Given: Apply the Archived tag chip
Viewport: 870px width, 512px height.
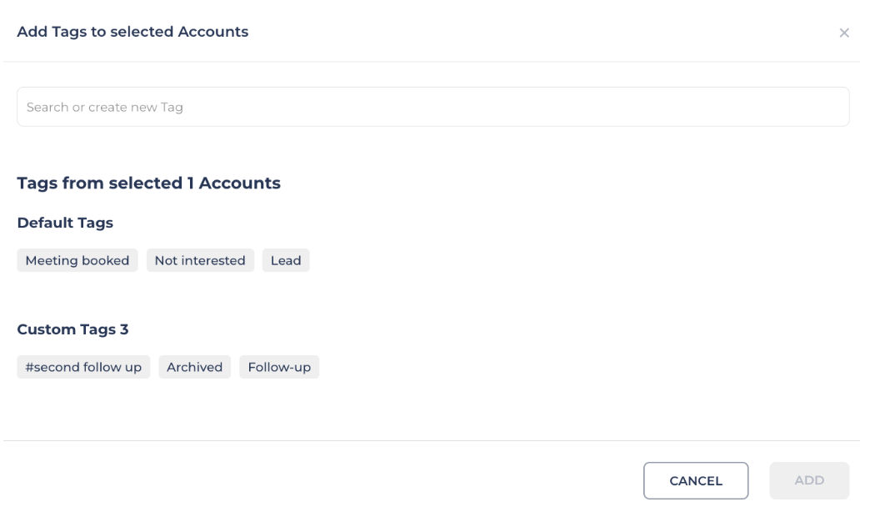Looking at the screenshot, I should tap(194, 367).
